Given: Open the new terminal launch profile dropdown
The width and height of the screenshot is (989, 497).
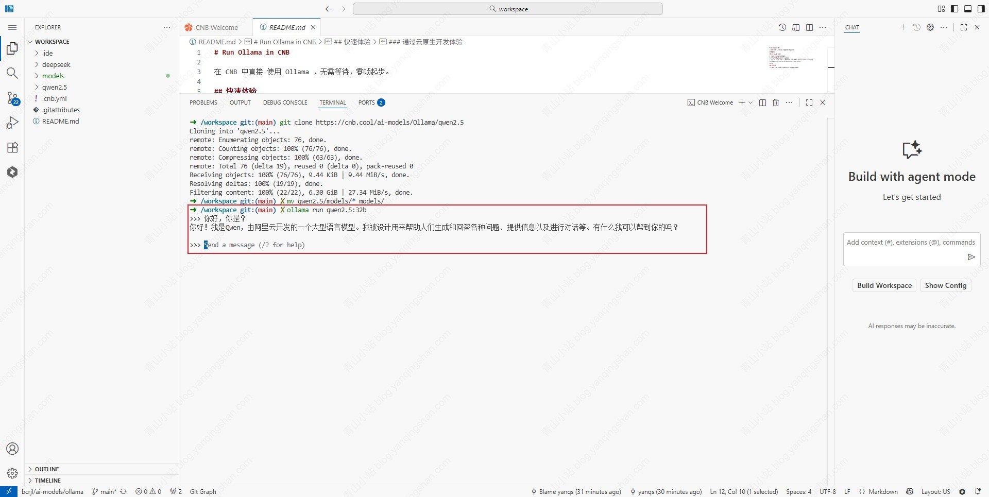Looking at the screenshot, I should coord(751,102).
